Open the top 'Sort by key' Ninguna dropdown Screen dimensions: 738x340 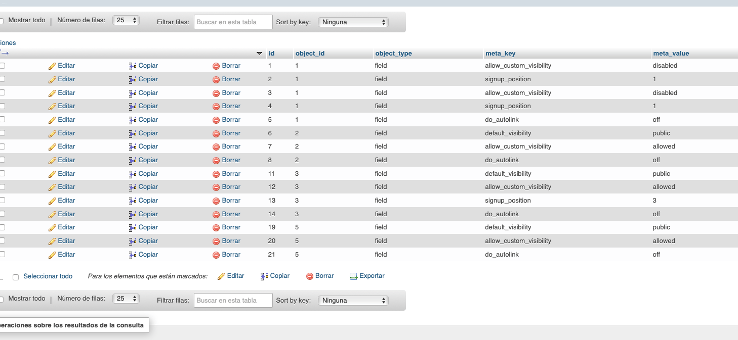coord(353,22)
